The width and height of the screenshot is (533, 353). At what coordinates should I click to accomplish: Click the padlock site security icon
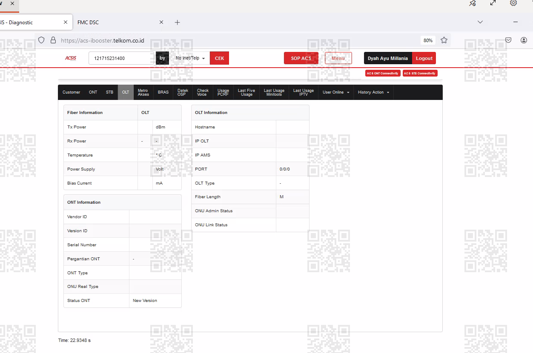click(53, 40)
